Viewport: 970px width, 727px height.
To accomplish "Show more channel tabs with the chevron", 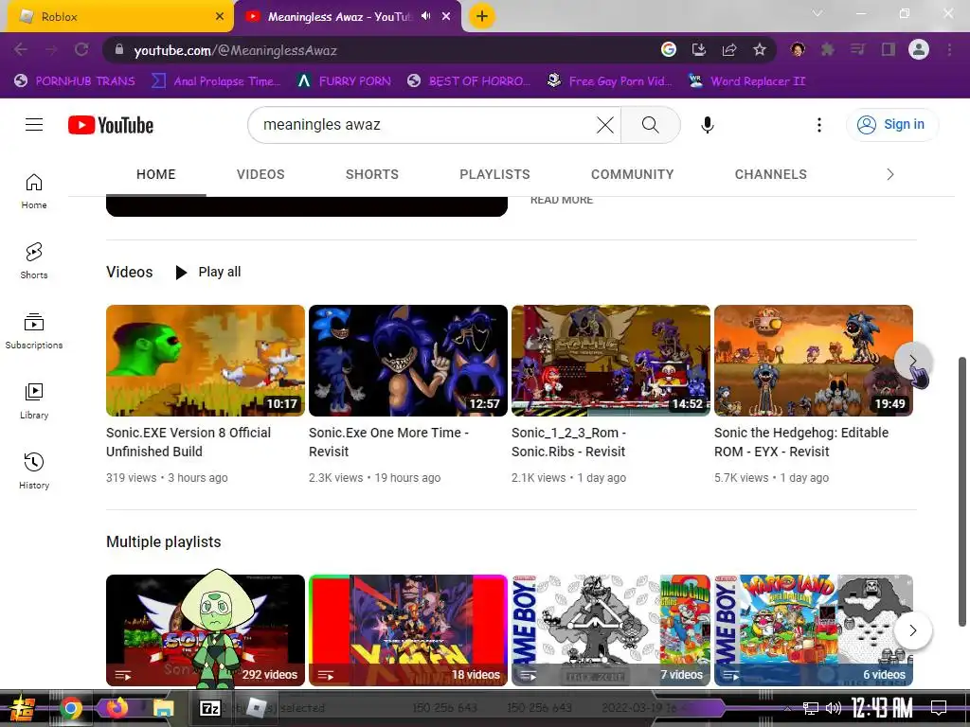I will tap(890, 174).
